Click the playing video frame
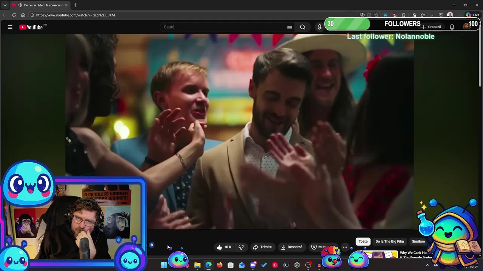The width and height of the screenshot is (483, 271). tap(240, 132)
